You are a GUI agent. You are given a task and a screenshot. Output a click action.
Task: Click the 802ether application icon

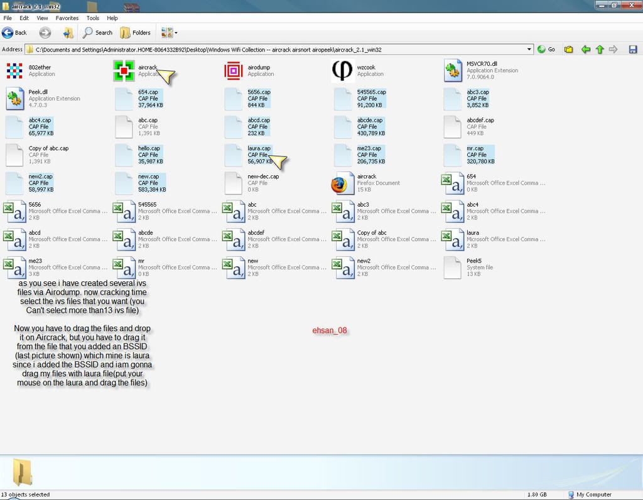point(14,70)
